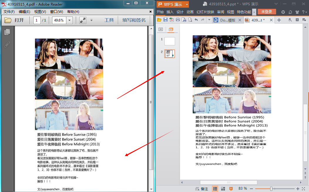Switch to the outline view icon in slide panel

[161, 29]
